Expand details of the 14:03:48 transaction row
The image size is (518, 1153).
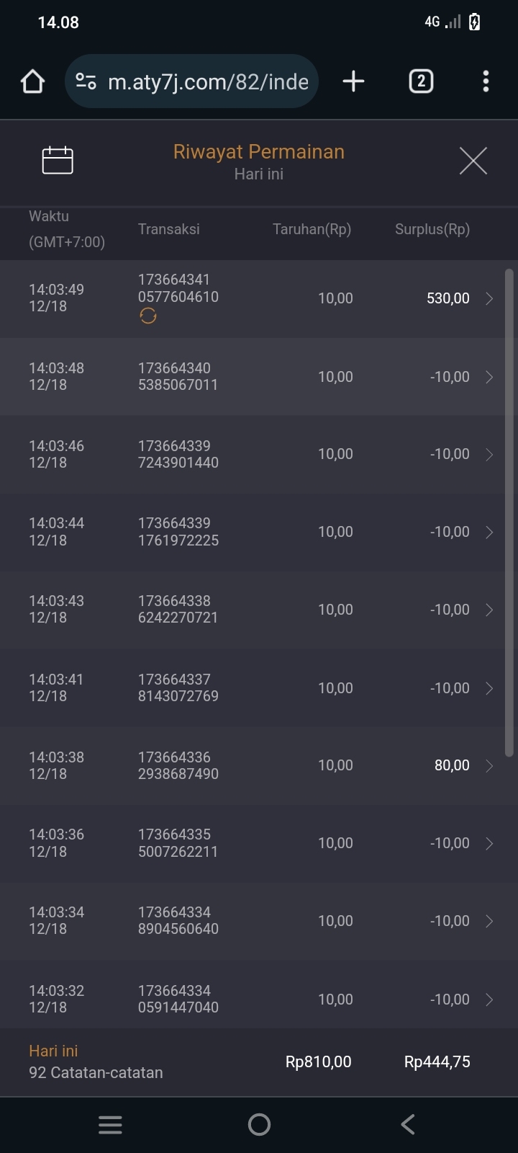coord(489,377)
